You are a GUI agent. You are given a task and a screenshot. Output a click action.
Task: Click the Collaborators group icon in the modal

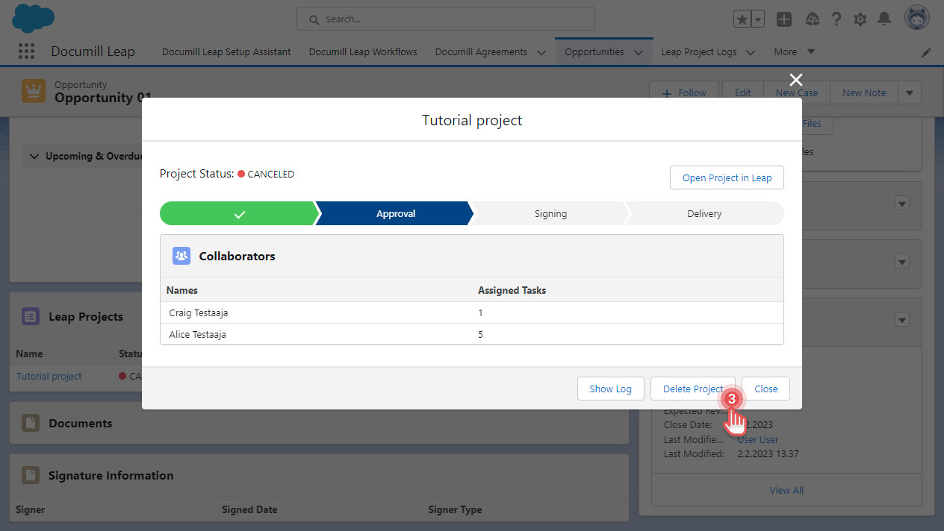click(181, 256)
